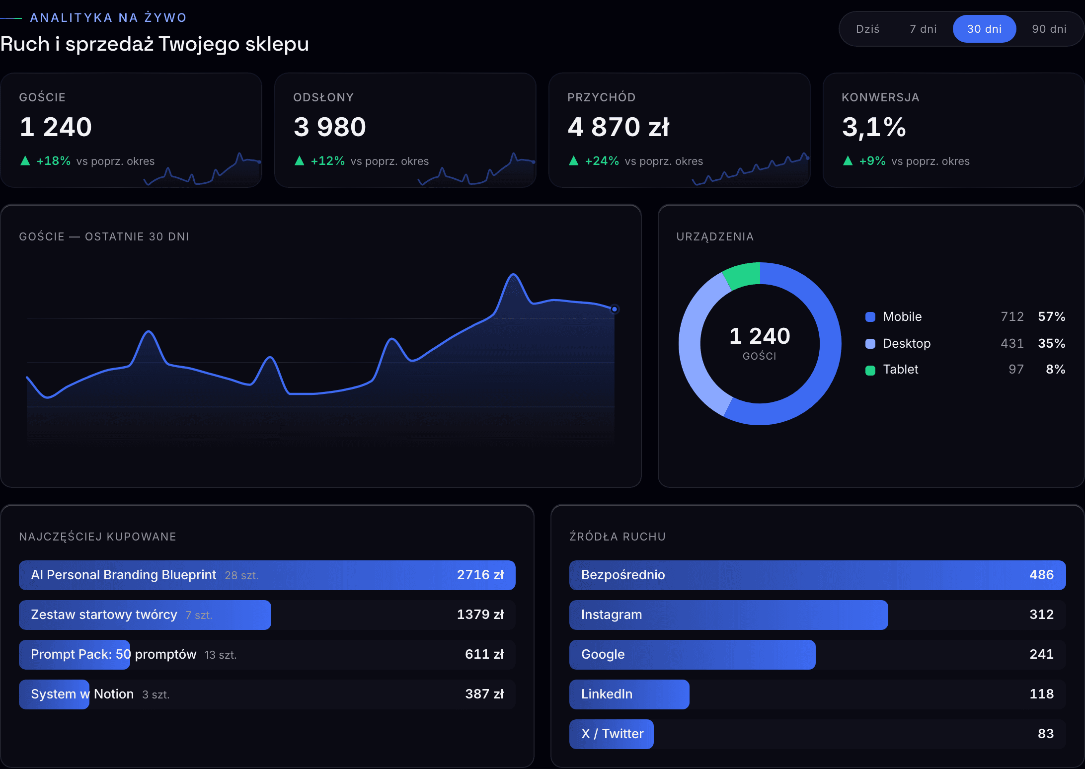This screenshot has width=1085, height=769.
Task: Click the Desktop legend label
Action: coord(907,344)
